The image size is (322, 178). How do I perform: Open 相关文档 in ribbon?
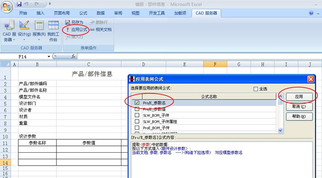tap(101, 29)
